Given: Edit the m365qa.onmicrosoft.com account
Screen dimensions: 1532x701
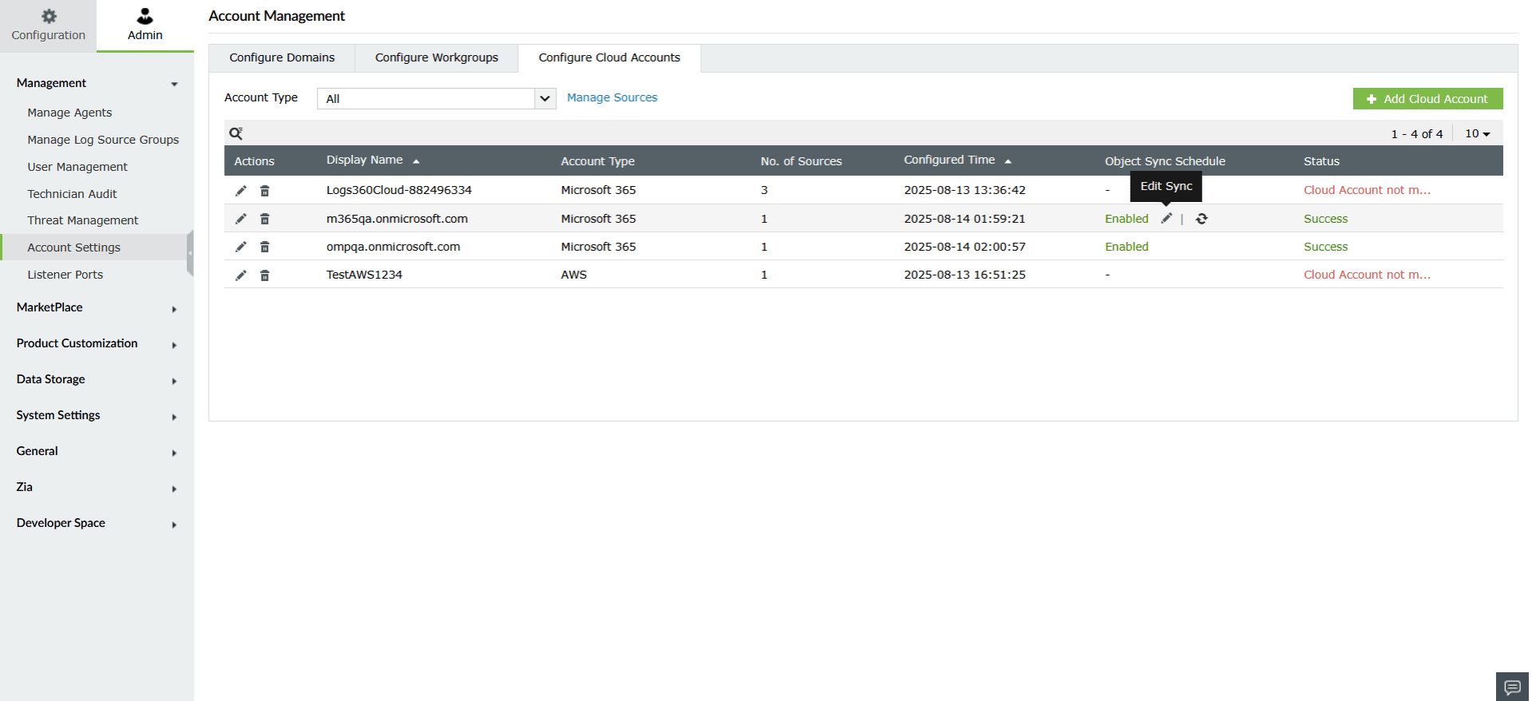Looking at the screenshot, I should click(x=240, y=219).
